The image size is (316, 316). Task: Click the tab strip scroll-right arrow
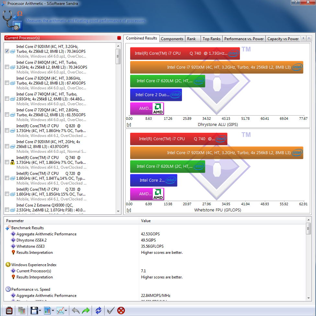point(309,38)
